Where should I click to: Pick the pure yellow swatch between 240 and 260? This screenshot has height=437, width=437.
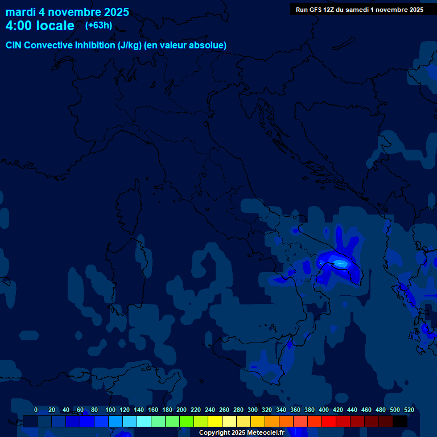click(215, 421)
